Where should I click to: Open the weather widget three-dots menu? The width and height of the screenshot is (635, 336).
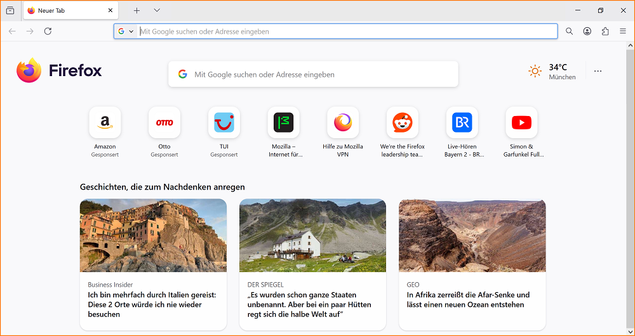(x=598, y=71)
